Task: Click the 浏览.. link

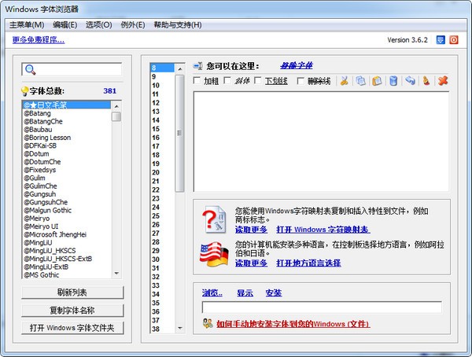Action: point(212,293)
